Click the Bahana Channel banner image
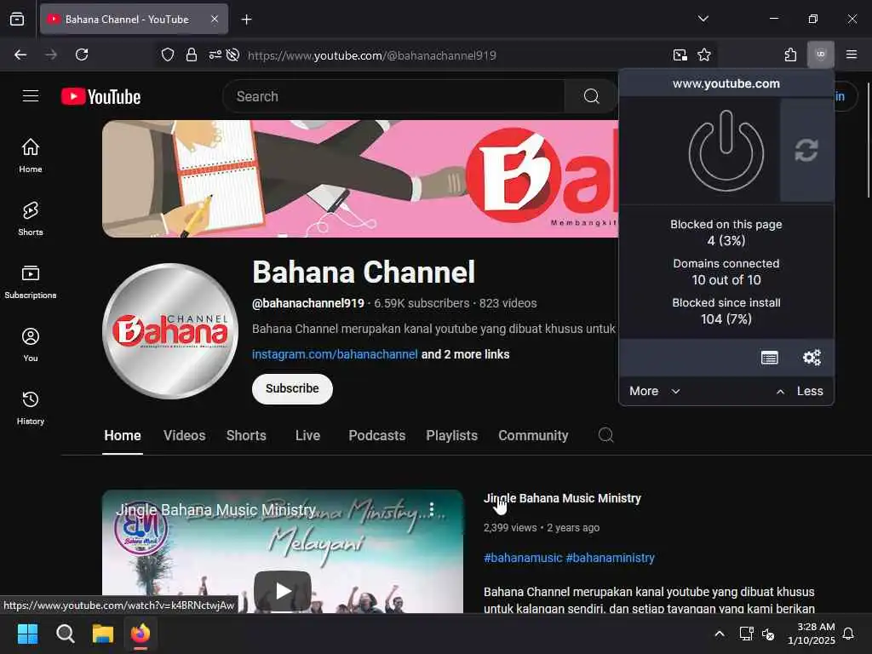The width and height of the screenshot is (872, 654). click(x=360, y=179)
